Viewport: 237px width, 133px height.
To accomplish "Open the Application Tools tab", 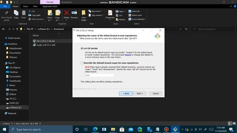I will [50, 6].
